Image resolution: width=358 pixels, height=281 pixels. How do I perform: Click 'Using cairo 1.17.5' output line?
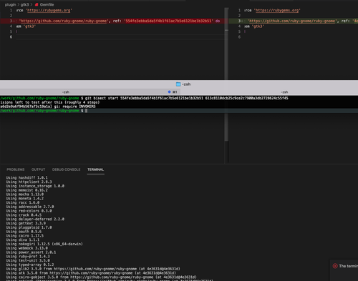[25, 236]
